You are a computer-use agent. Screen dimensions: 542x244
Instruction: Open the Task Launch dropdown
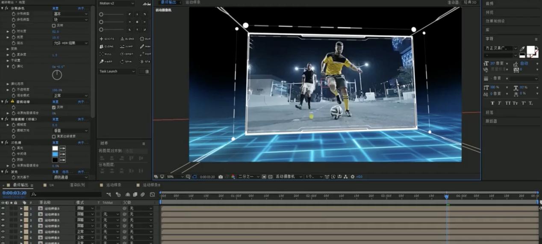click(x=117, y=72)
